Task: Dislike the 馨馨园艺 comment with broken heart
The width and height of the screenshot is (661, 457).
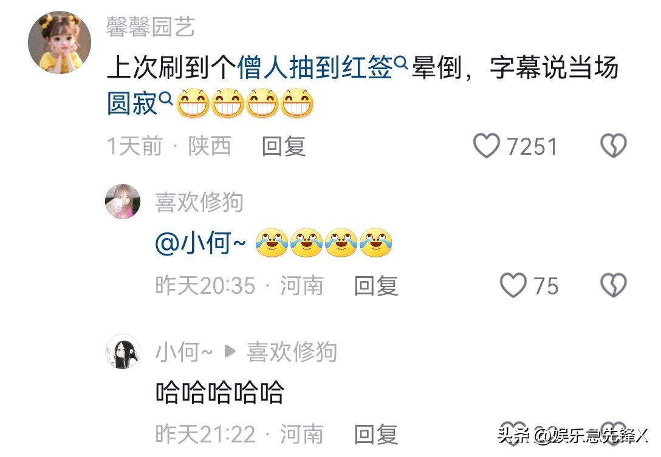Action: tap(614, 146)
